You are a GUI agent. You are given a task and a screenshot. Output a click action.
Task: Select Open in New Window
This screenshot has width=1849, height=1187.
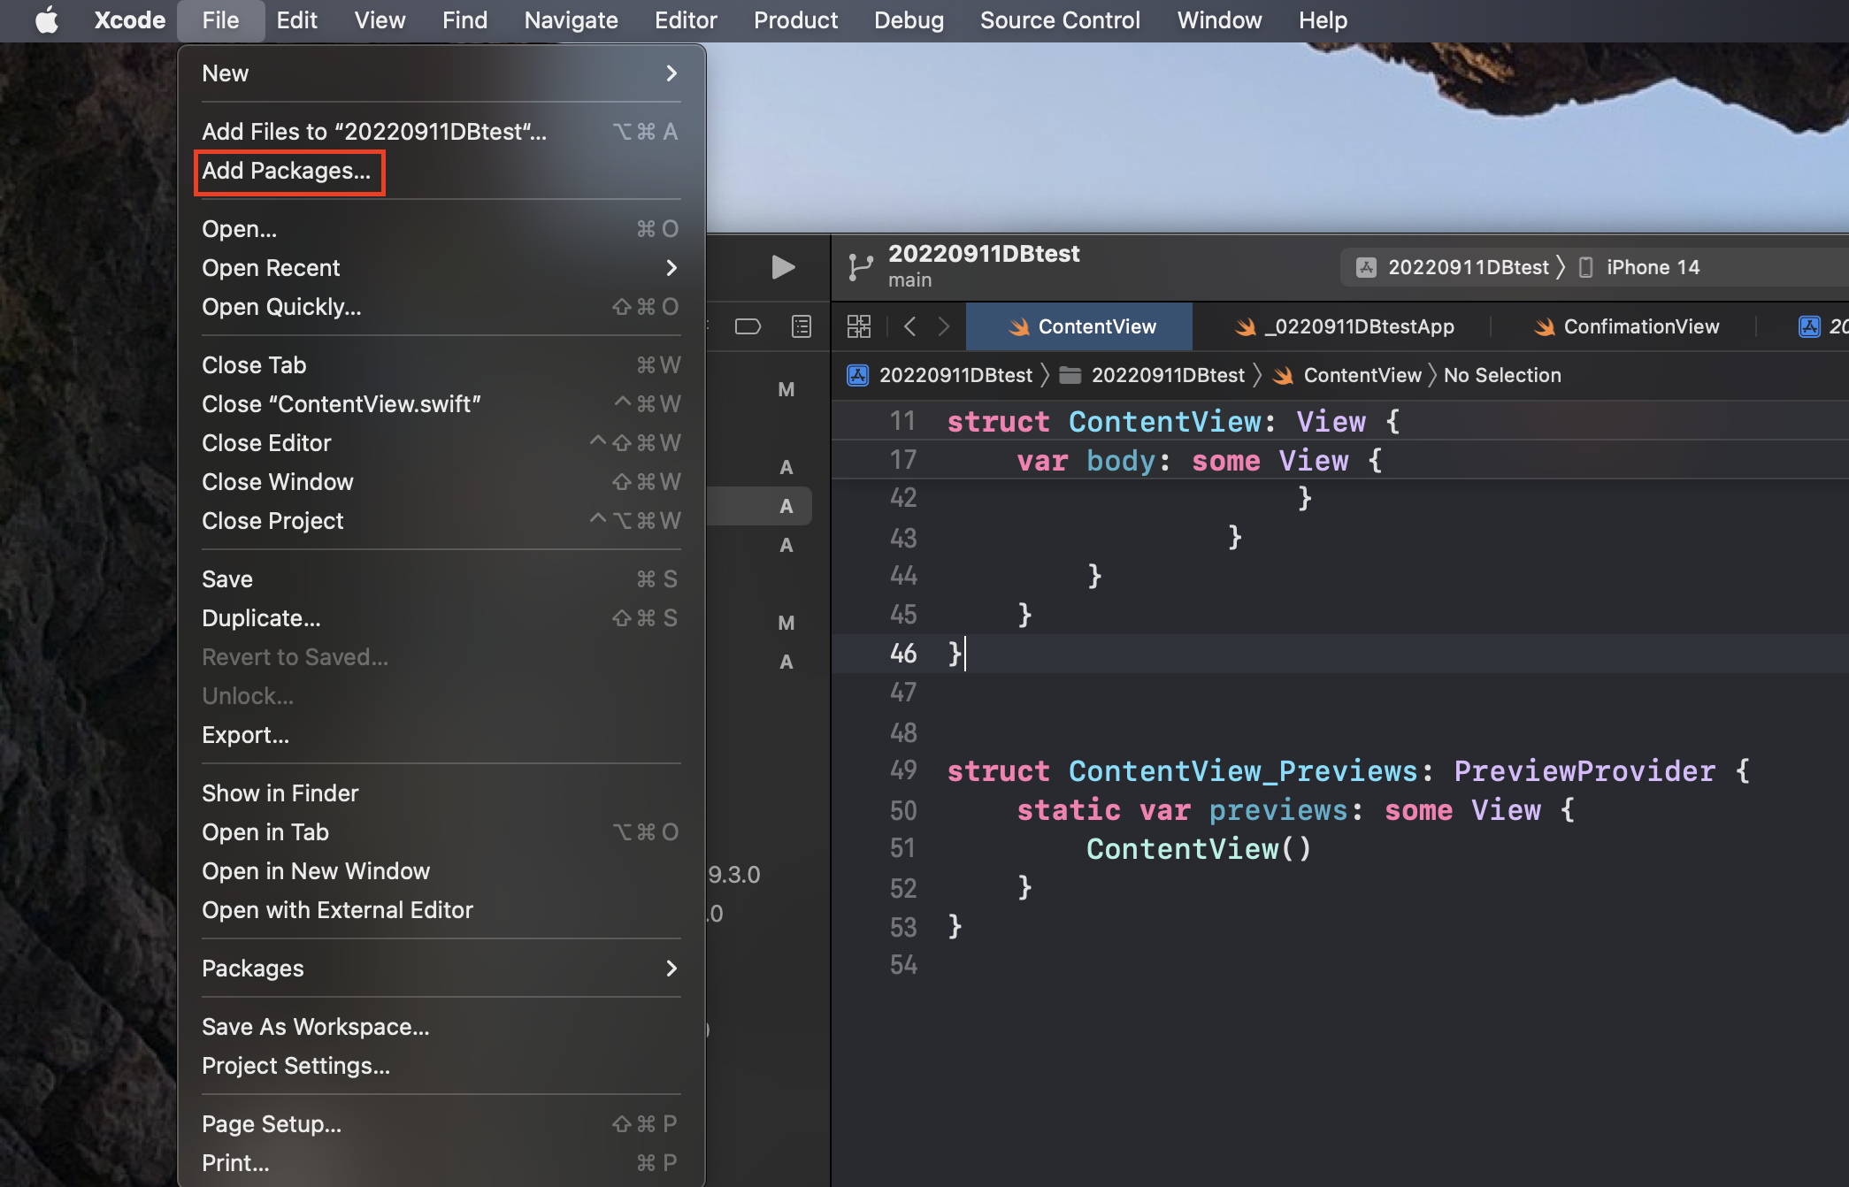(x=441, y=871)
